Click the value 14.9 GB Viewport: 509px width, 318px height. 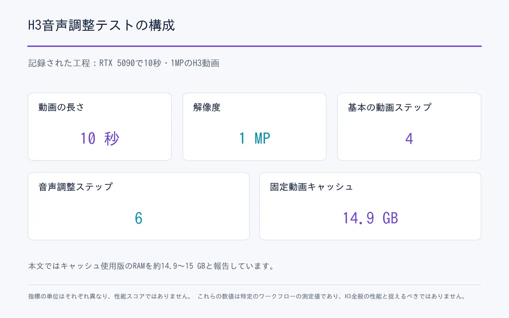coord(370,218)
